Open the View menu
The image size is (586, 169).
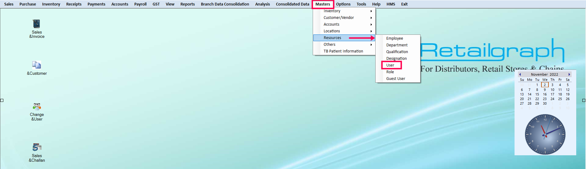point(170,4)
